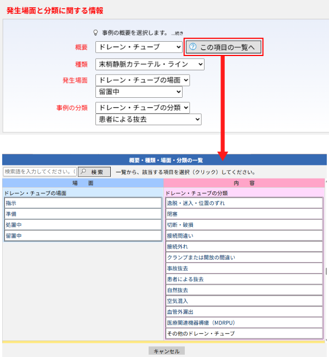
Task: Open the 発生場面 dropdown ドレーン・チューブの場面
Action: 142,80
